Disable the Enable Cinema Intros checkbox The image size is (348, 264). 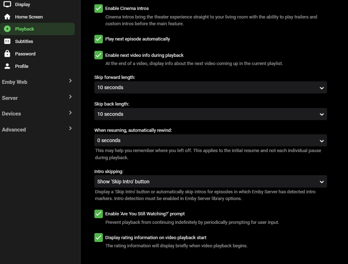point(99,9)
